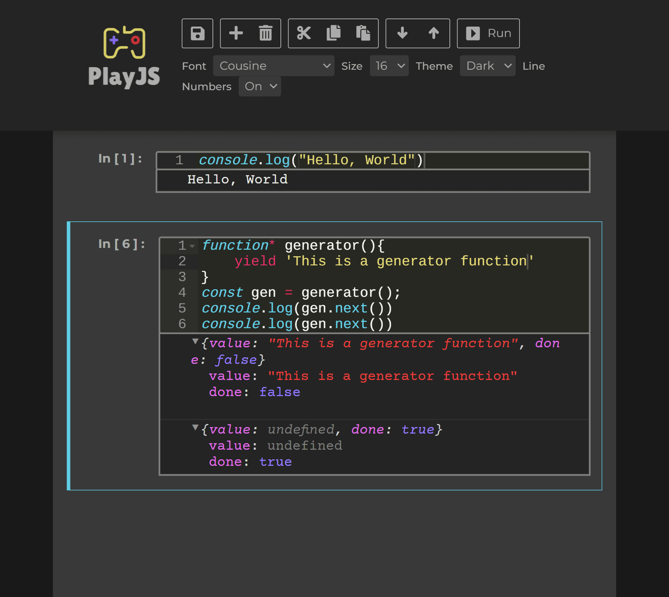Click the yield line in cell 6 editor
669x597 pixels.
coord(383,261)
